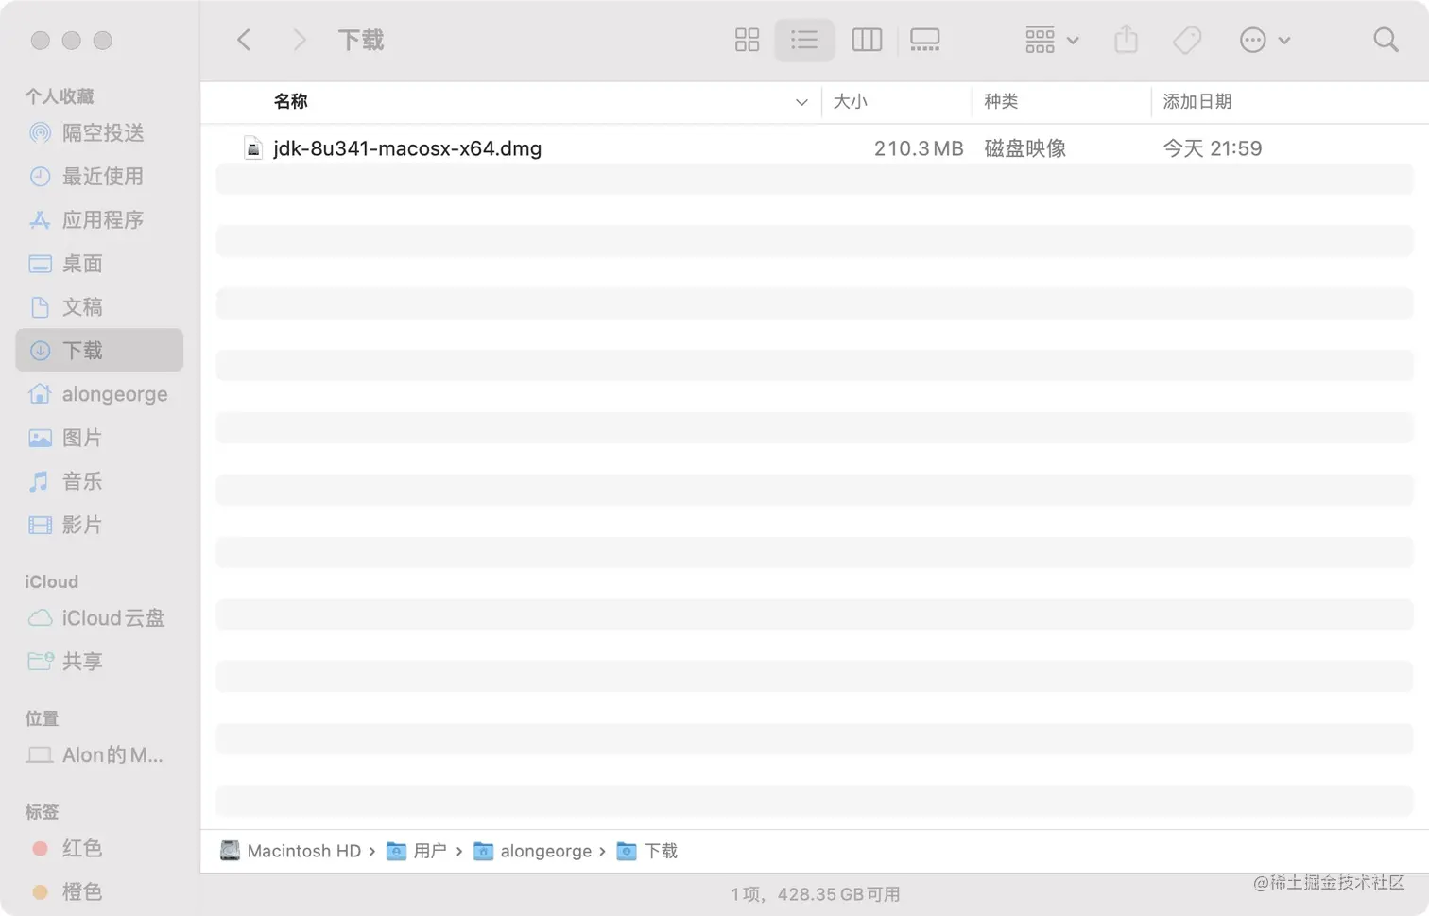This screenshot has width=1429, height=916.
Task: Close the Finder window
Action: pyautogui.click(x=40, y=40)
